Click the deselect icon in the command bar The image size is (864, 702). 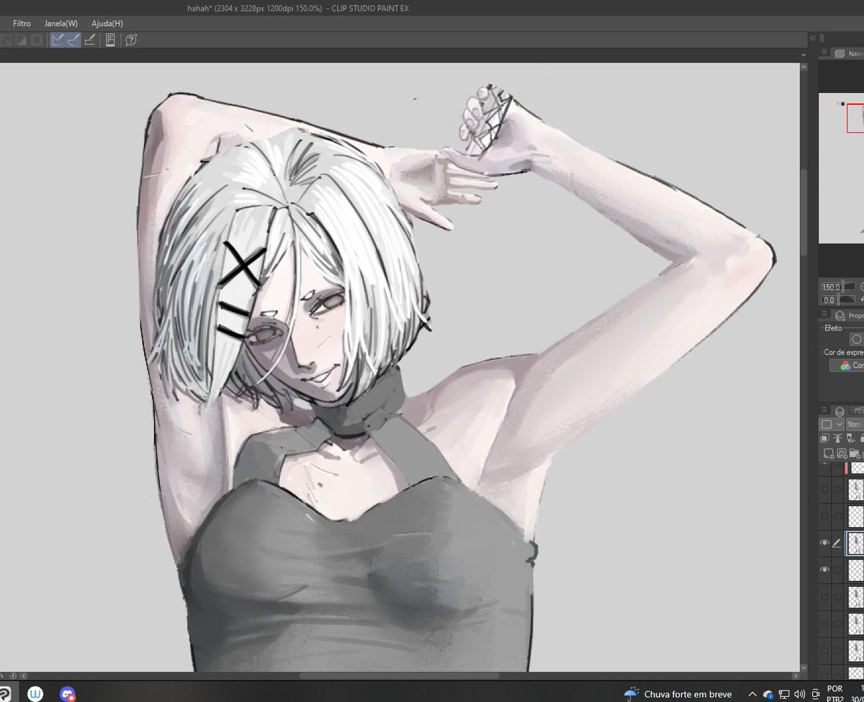point(6,40)
